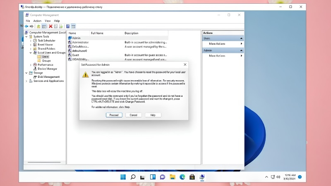331x186 pixels.
Task: Click the Properties toolbar icon
Action: 56,26
